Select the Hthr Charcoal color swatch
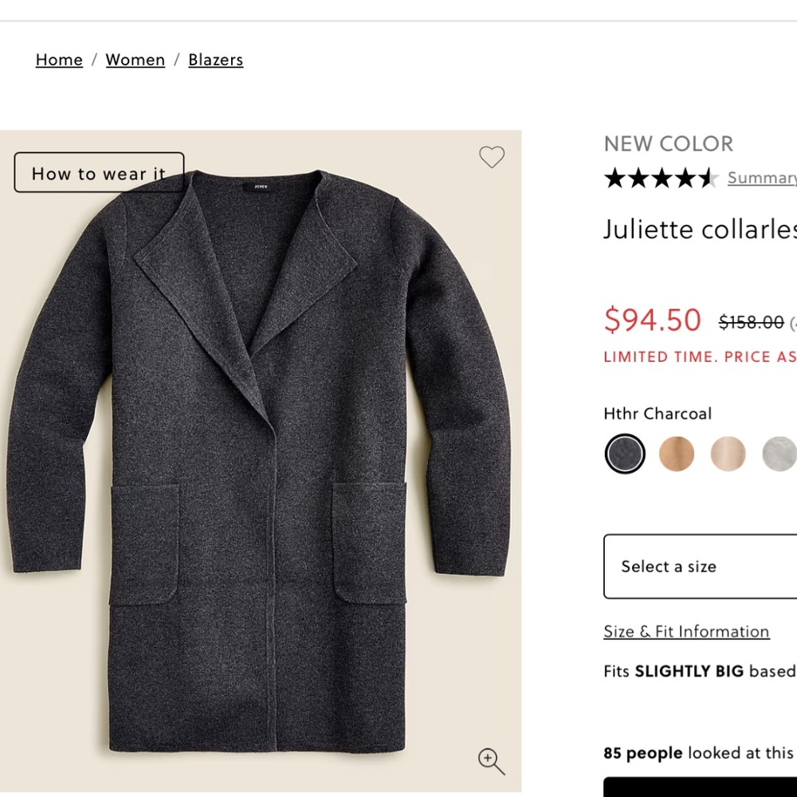The image size is (797, 797). [624, 453]
